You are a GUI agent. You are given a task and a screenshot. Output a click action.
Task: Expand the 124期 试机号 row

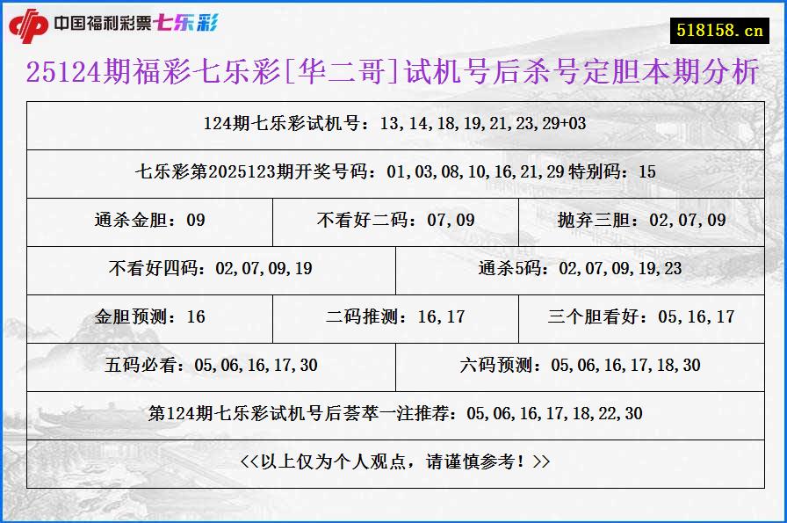393,124
